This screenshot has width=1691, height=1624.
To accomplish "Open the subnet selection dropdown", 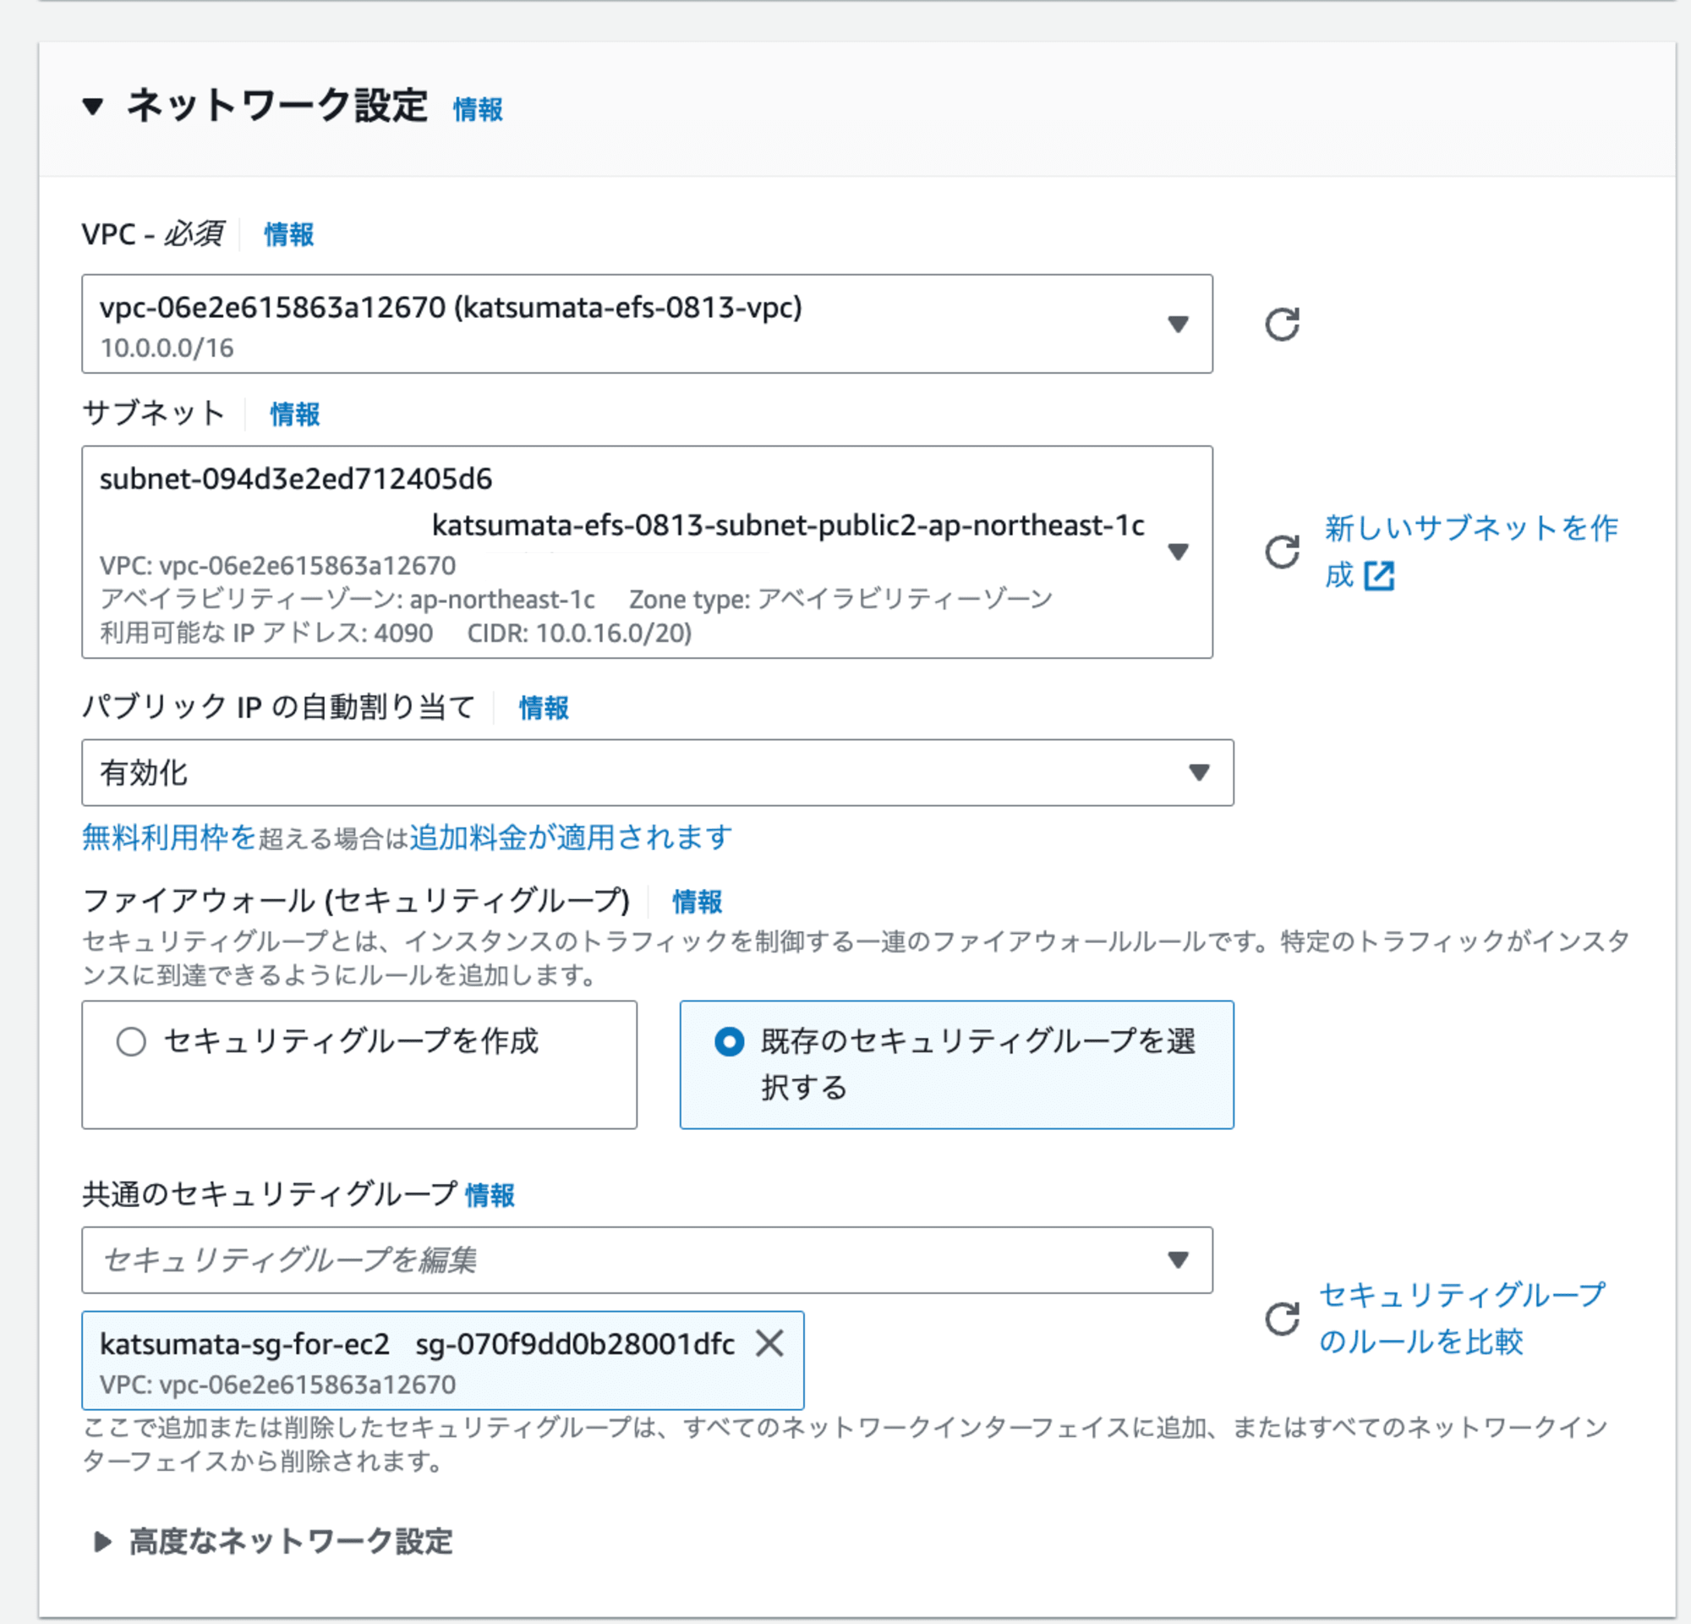I will [x=647, y=552].
